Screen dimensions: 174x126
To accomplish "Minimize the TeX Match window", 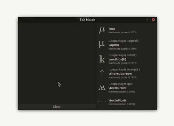I will click(147, 20).
